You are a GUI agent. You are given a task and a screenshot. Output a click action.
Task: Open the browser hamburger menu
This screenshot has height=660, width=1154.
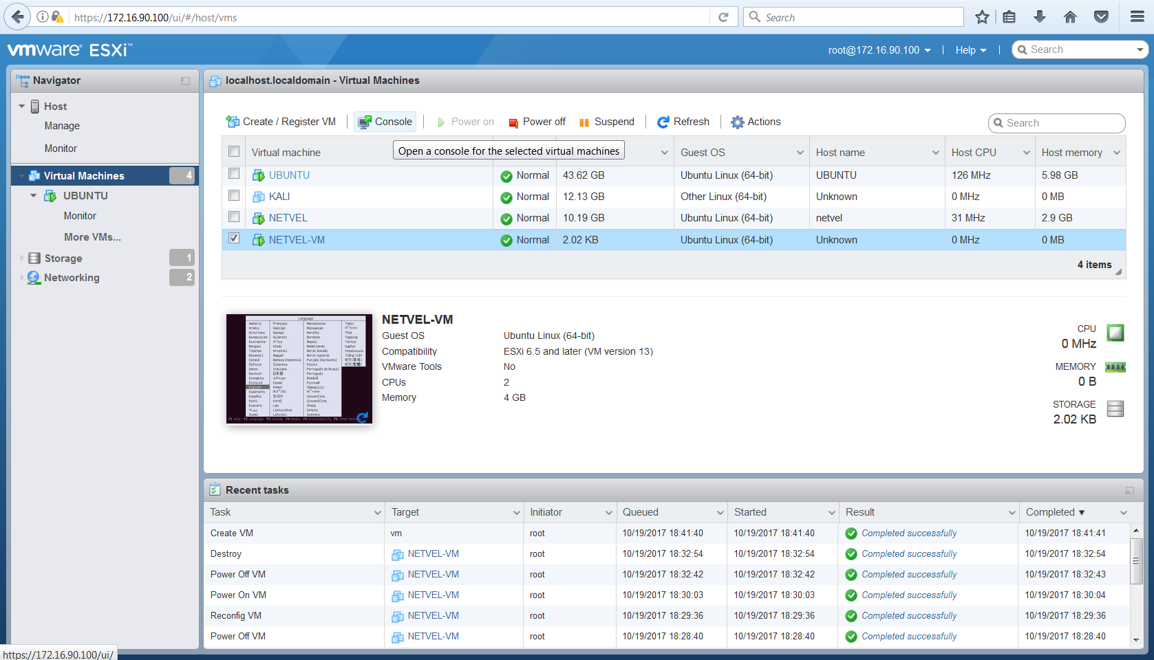(x=1137, y=17)
